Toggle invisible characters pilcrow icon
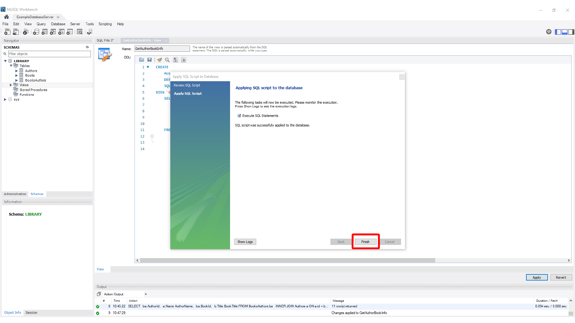Screen dimensions: 575x323 click(175, 60)
